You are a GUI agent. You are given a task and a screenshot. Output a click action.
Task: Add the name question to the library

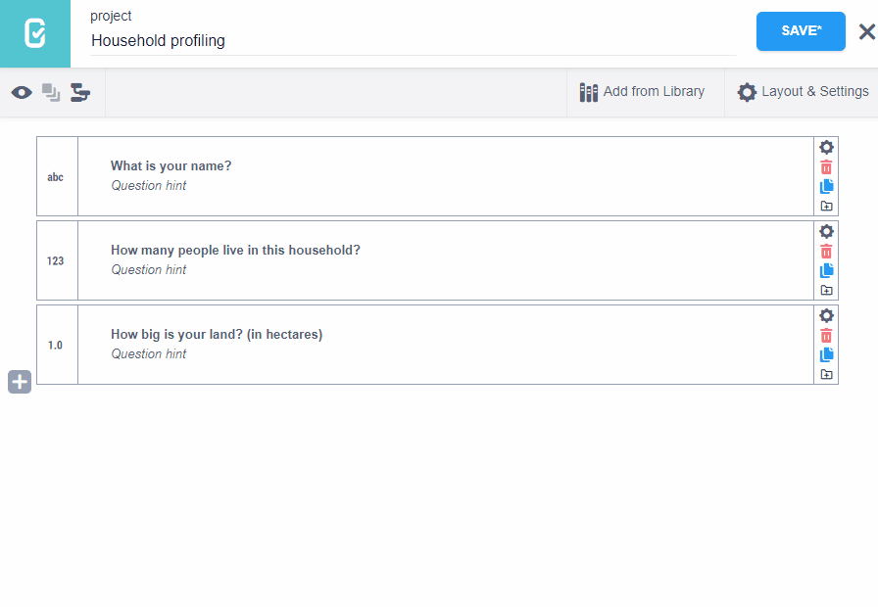click(826, 206)
